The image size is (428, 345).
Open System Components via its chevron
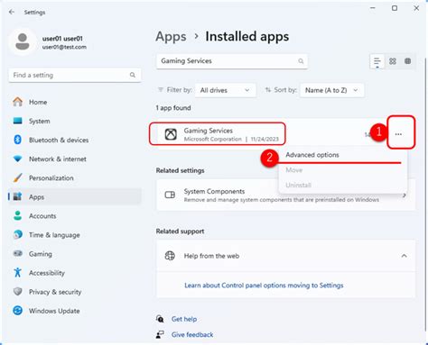405,195
